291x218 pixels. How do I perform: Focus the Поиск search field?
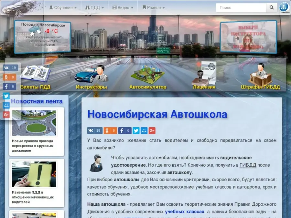click(x=241, y=8)
